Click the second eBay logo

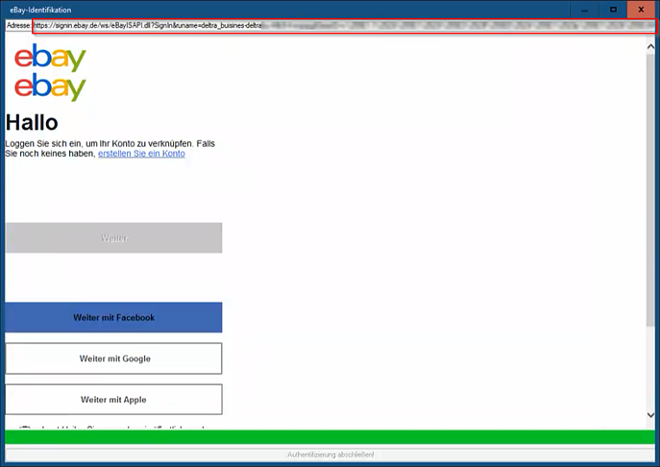point(50,86)
